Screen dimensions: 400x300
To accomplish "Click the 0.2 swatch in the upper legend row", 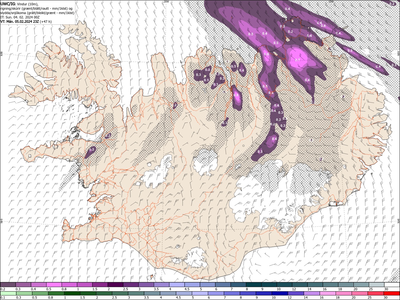I will (x=8, y=285).
